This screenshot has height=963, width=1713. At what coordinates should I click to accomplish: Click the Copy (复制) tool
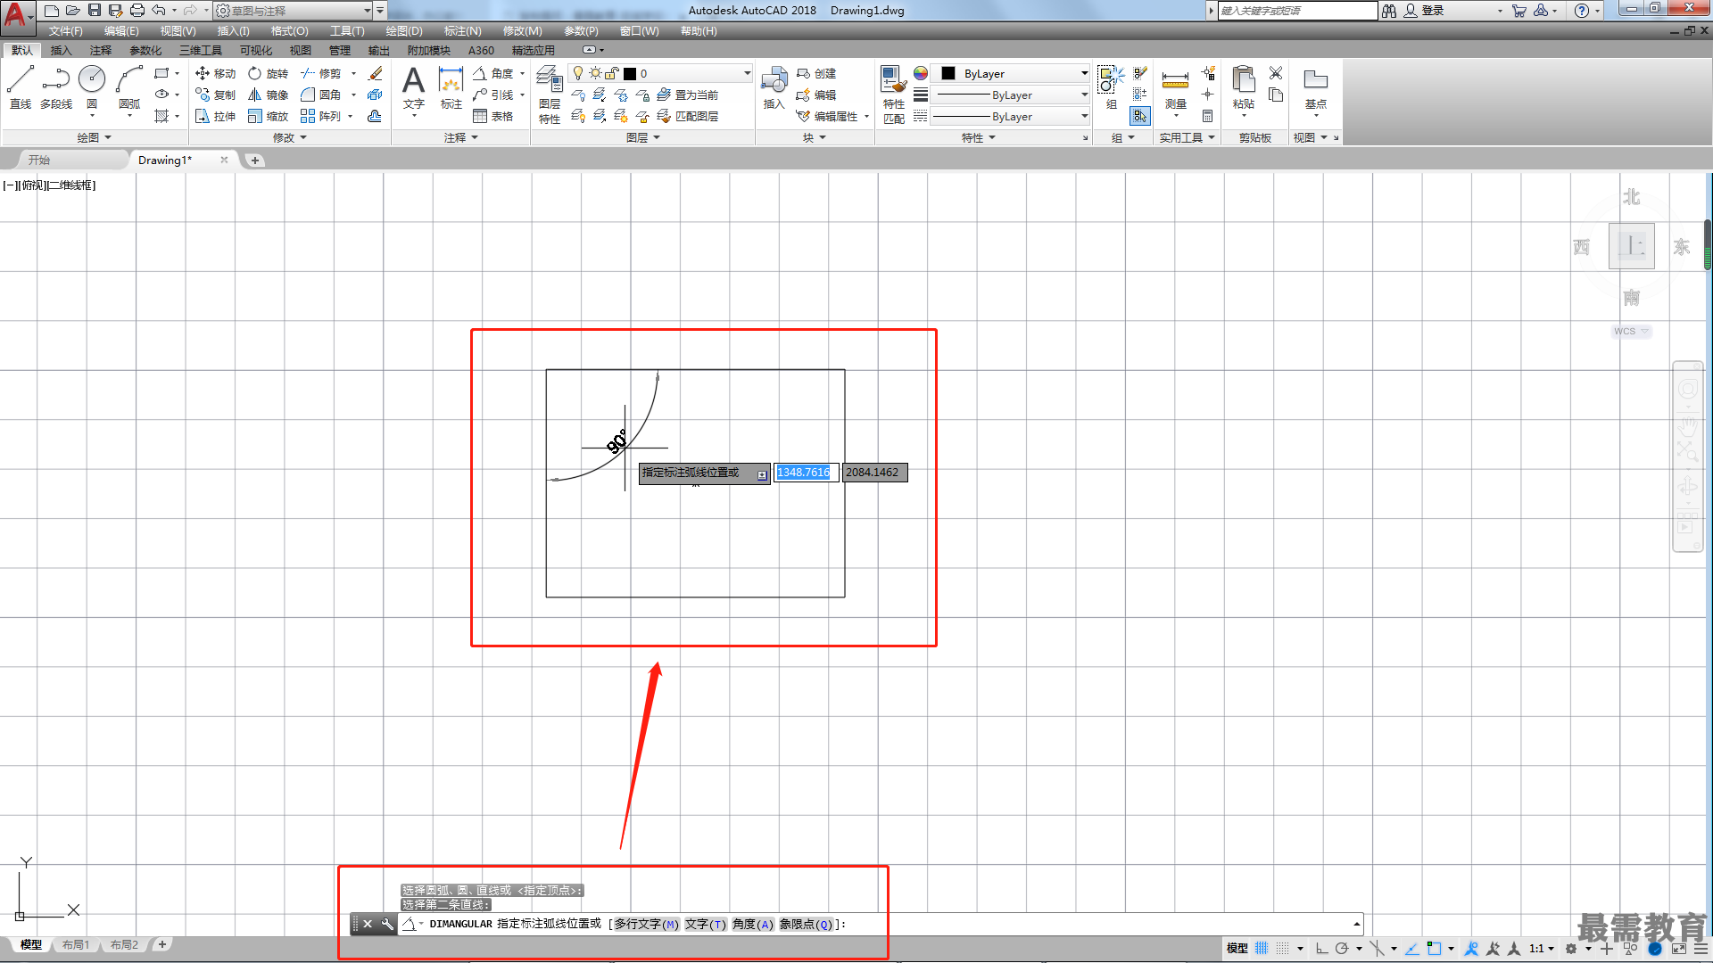click(215, 95)
